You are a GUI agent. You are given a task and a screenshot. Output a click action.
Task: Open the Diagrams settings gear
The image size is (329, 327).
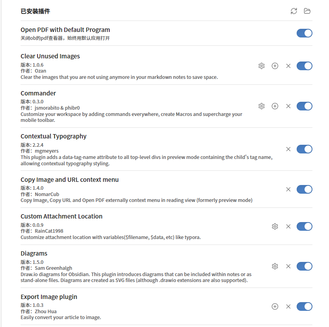coord(275,266)
